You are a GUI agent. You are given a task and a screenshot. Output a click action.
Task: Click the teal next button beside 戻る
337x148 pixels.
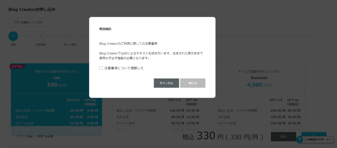click(314, 135)
